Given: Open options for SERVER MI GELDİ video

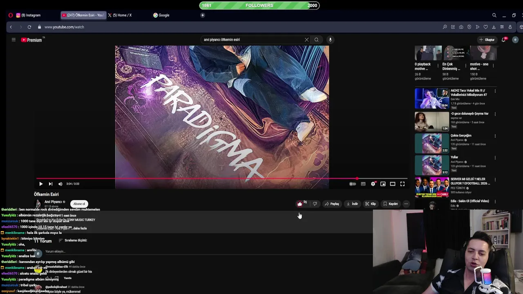Looking at the screenshot, I should click(x=495, y=180).
